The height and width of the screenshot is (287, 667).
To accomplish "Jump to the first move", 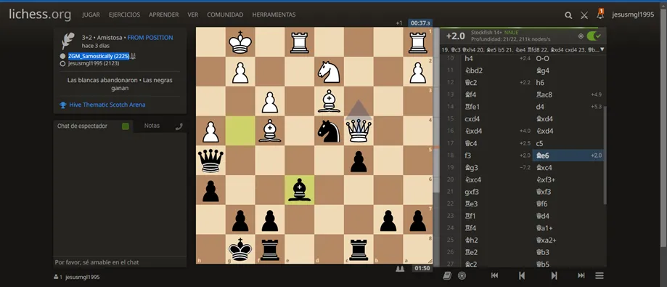I will pos(494,275).
